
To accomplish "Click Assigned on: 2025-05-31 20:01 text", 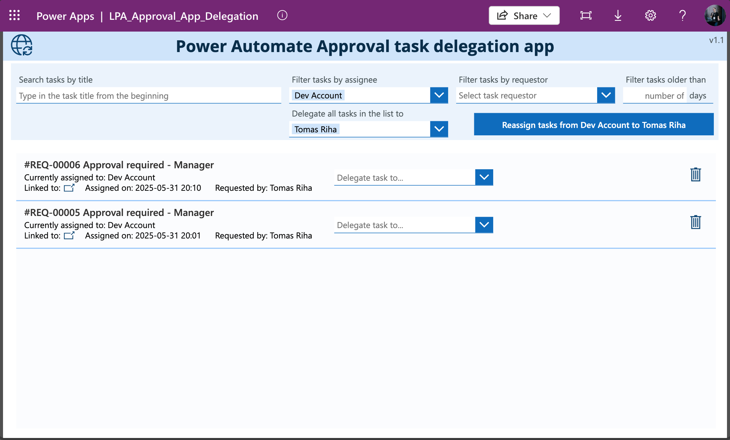I will pos(143,235).
